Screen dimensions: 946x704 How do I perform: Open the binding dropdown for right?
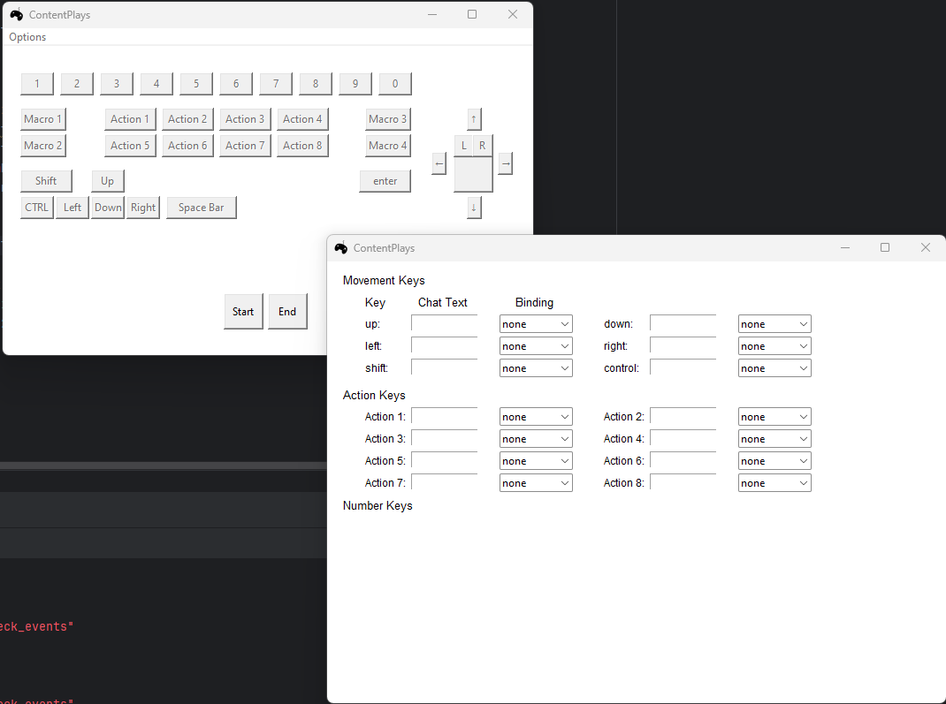[x=774, y=346]
